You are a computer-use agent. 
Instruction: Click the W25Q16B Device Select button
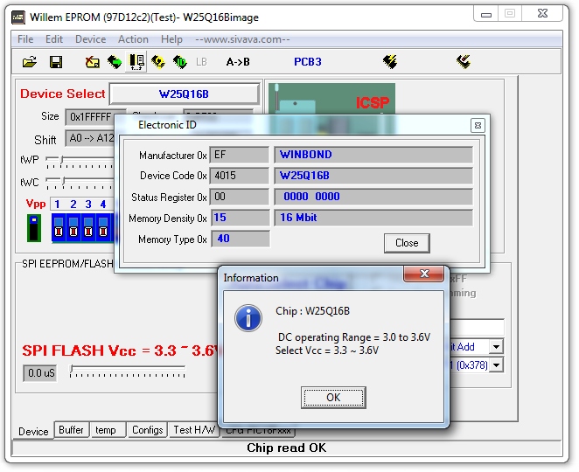tap(184, 94)
